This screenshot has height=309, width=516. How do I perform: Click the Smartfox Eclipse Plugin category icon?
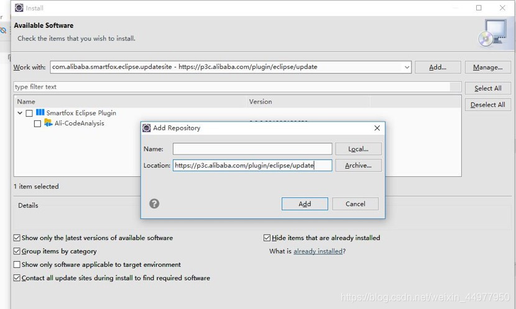(x=40, y=112)
